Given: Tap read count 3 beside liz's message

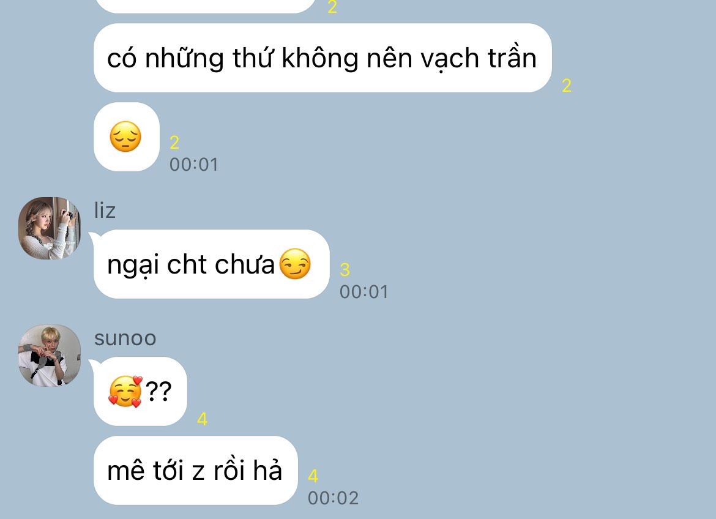Looking at the screenshot, I should (x=345, y=269).
